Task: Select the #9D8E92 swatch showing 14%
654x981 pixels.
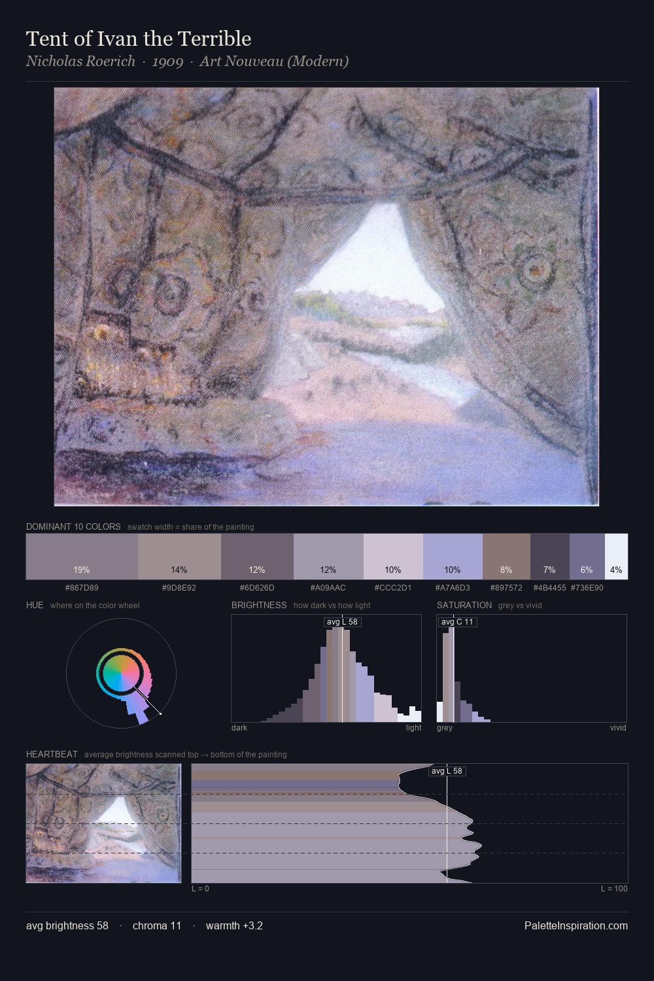Action: 179,557
